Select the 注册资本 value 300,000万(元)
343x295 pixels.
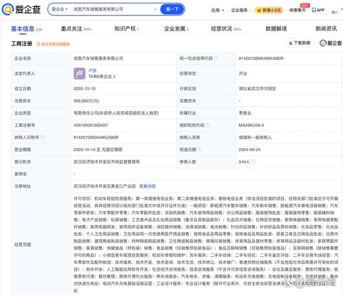click(x=86, y=101)
